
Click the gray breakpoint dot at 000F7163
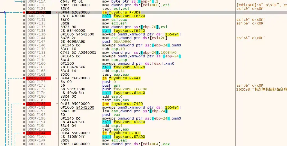coord(24,67)
